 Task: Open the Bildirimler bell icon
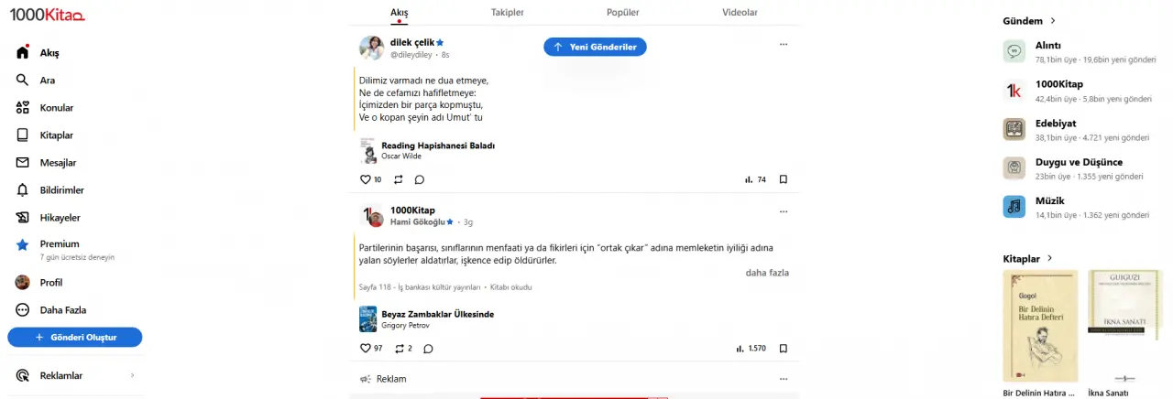tap(23, 190)
